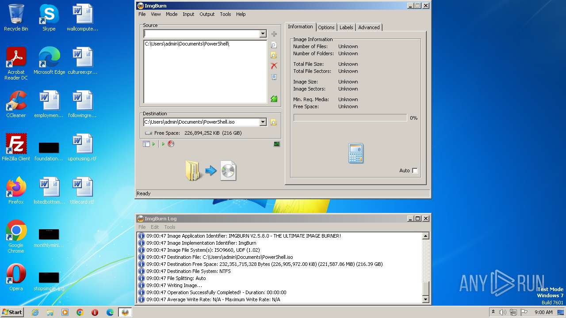The height and width of the screenshot is (318, 566).
Task: Open Skype desktop shortcut
Action: click(49, 18)
